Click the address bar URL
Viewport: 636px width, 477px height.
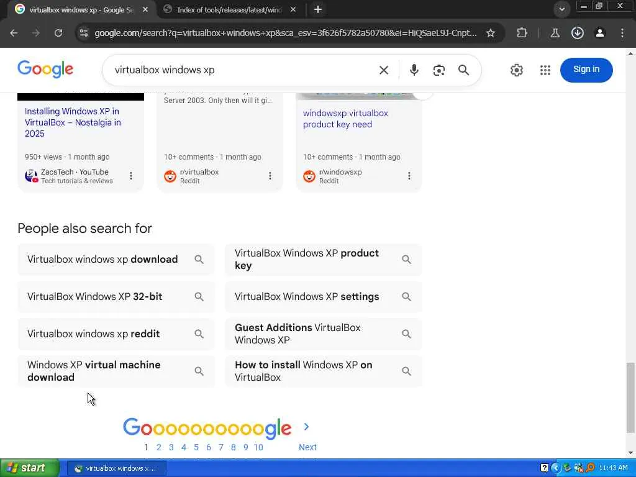pos(286,33)
